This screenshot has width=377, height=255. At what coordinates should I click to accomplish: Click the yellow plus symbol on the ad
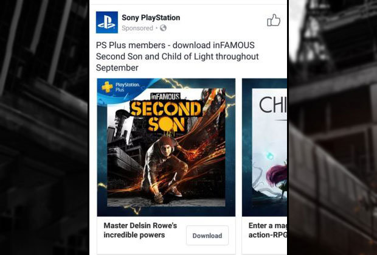[x=107, y=87]
